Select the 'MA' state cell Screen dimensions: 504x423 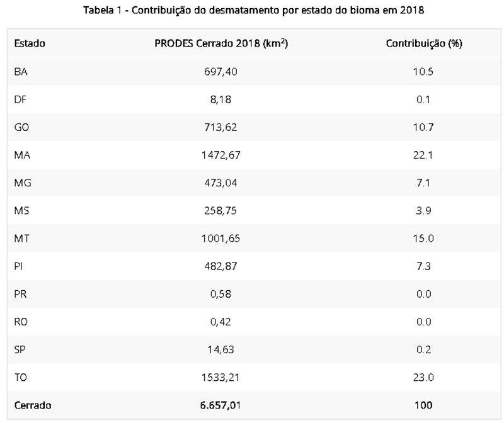21,155
